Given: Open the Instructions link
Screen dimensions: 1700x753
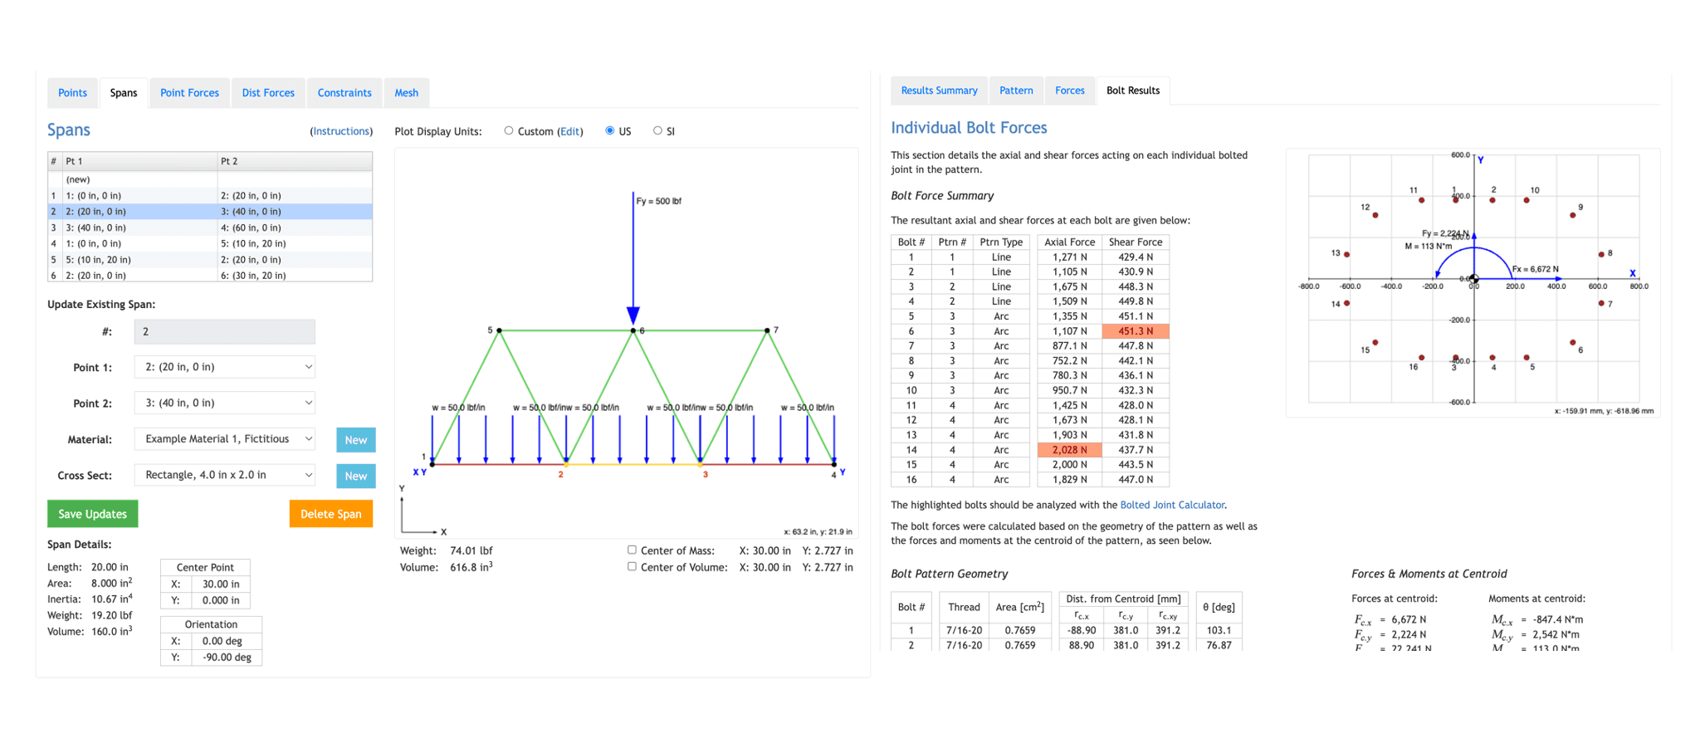Looking at the screenshot, I should point(341,131).
